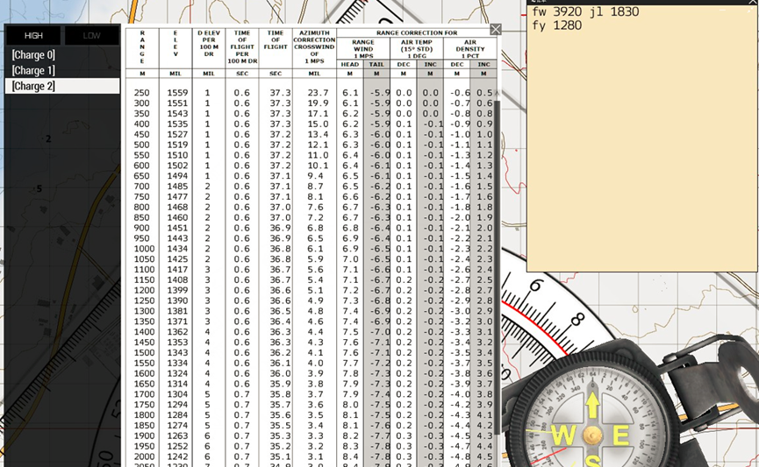Click elevation value 1263
The height and width of the screenshot is (467, 759).
click(x=177, y=435)
